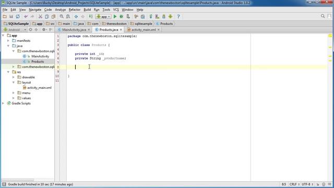Screen dimensions: 334x188
Task: Open the project panel gear settings
Action: 44,30
